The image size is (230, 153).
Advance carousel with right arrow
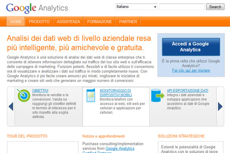click(220, 107)
